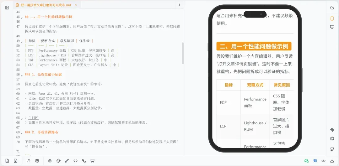Click line 70 paragraph 下面的代码展示
The width and height of the screenshot is (339, 166).
(x=102, y=144)
